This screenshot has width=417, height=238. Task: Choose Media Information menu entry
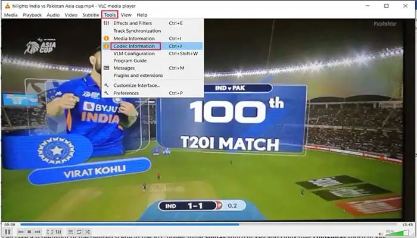134,38
